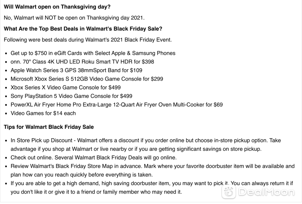
Task: Click the Video Games for $14 item
Action: (43, 113)
